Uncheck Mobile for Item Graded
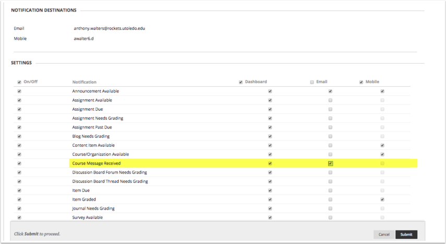Viewport: 446px width, 244px height. (x=382, y=200)
